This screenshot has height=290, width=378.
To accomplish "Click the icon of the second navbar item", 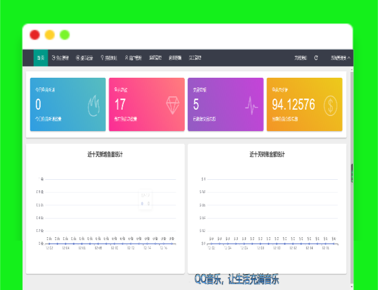I will pos(54,58).
